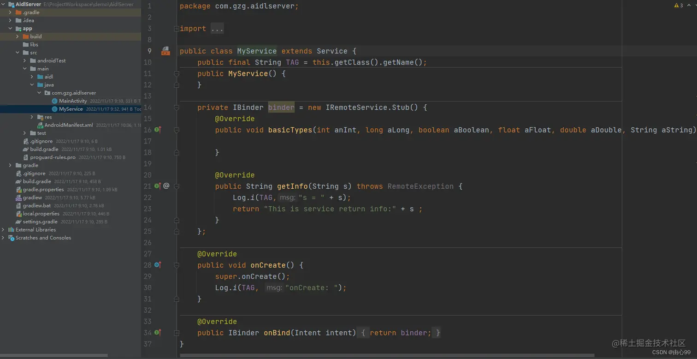This screenshot has height=359, width=697.
Task: Click the AndroidManifest.xml file icon
Action: pyautogui.click(x=40, y=125)
